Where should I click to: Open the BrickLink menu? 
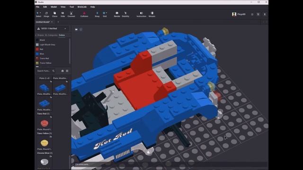[x=82, y=7]
